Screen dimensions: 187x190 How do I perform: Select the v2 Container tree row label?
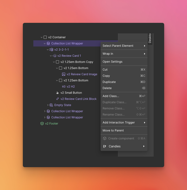[x=57, y=37]
